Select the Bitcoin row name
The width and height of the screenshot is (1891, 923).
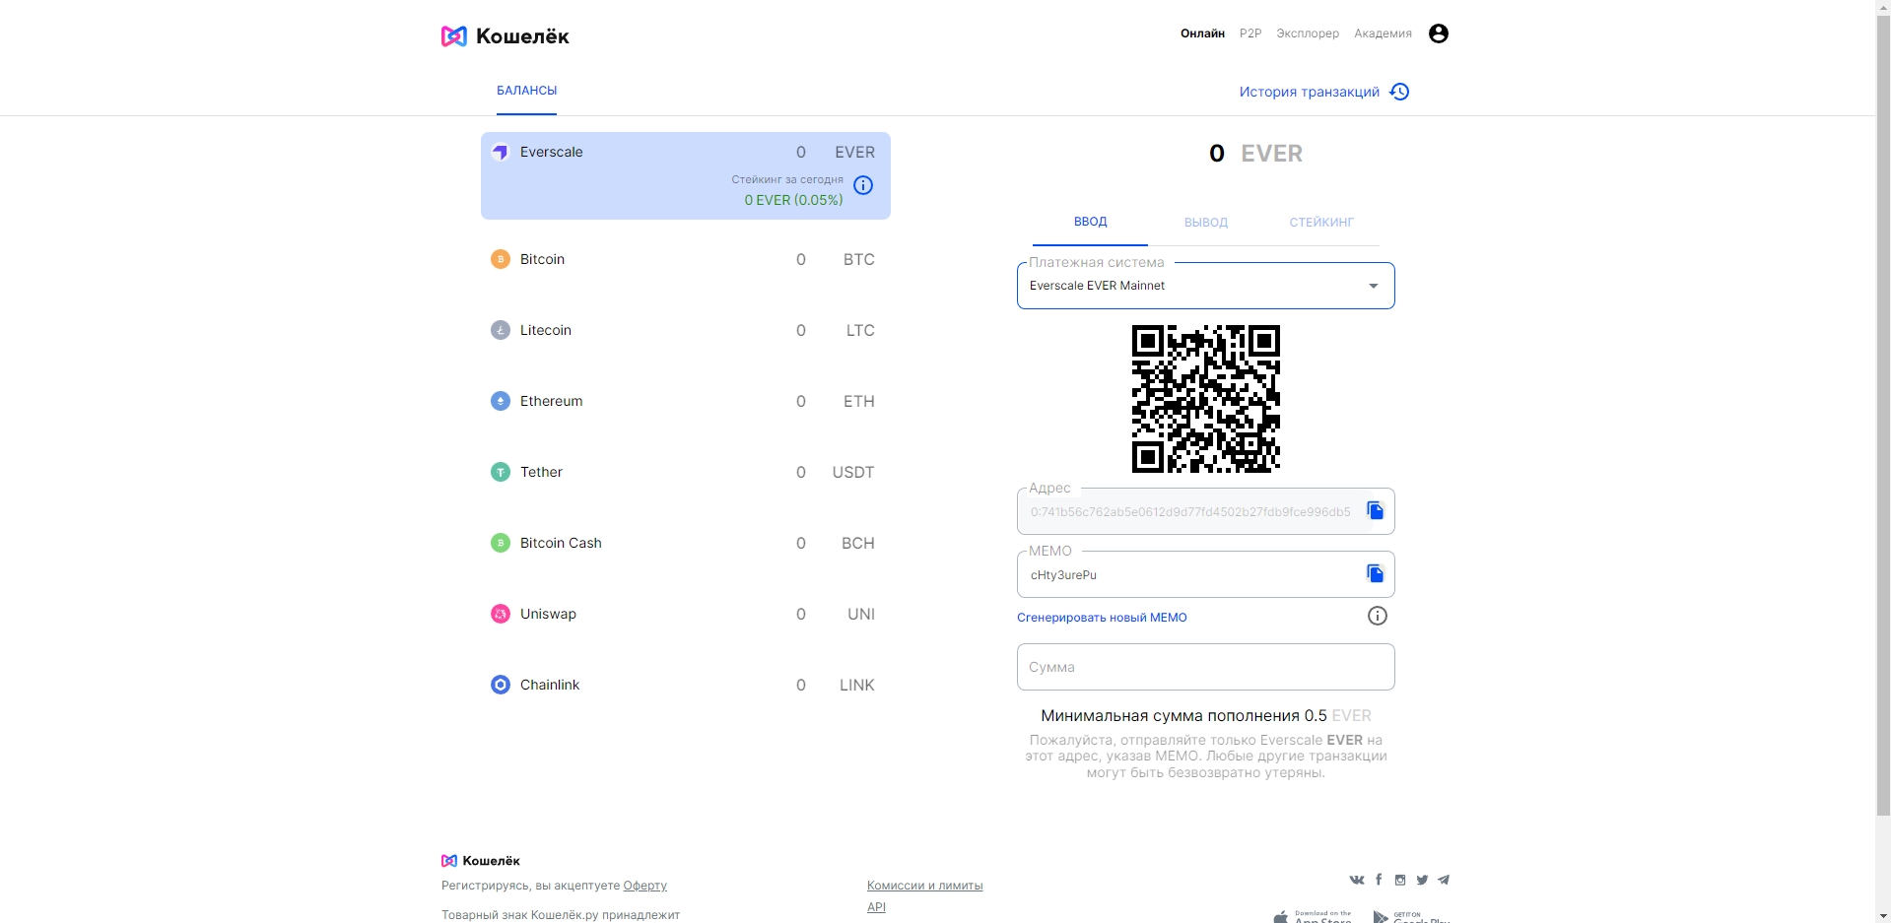pos(543,259)
